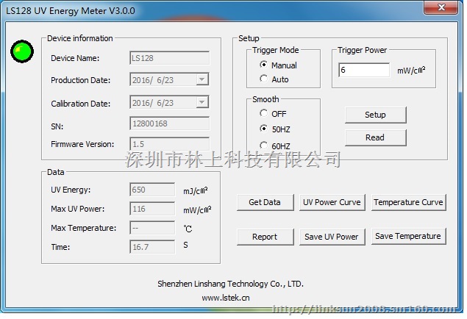Open the Calibration Date dropdown
467x319 pixels.
[202, 103]
